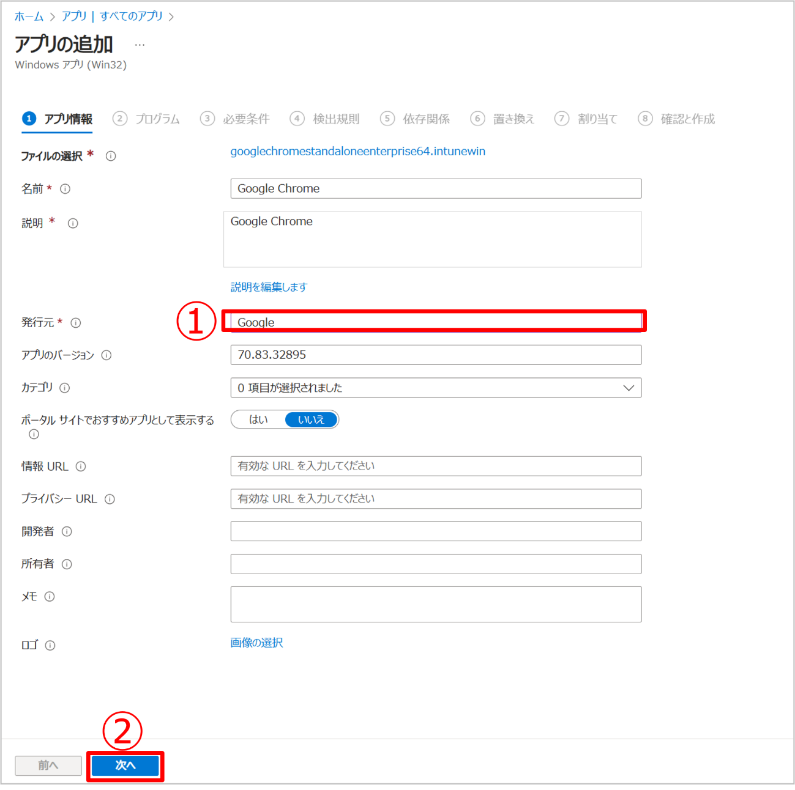Click 説明を編集します link

coord(269,287)
